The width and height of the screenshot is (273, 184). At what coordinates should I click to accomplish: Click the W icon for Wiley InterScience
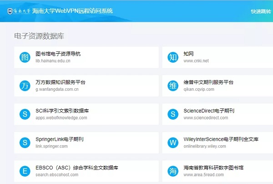173,143
